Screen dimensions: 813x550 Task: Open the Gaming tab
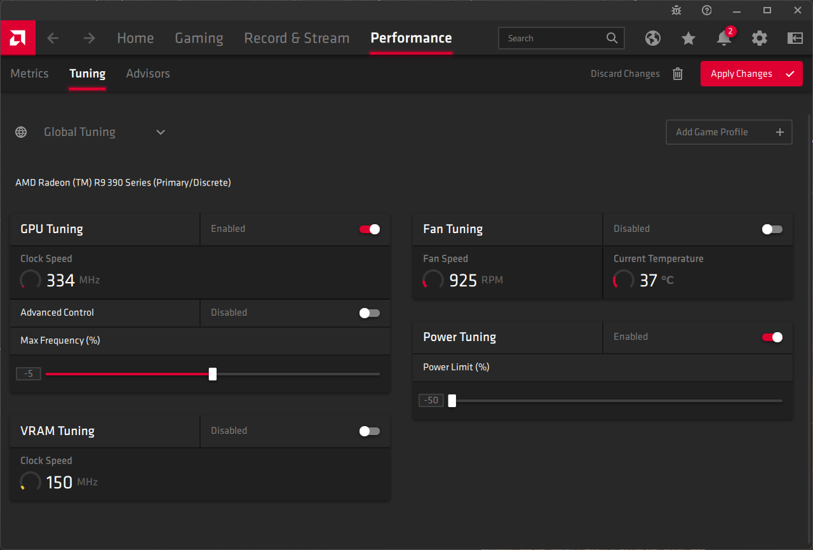point(199,38)
